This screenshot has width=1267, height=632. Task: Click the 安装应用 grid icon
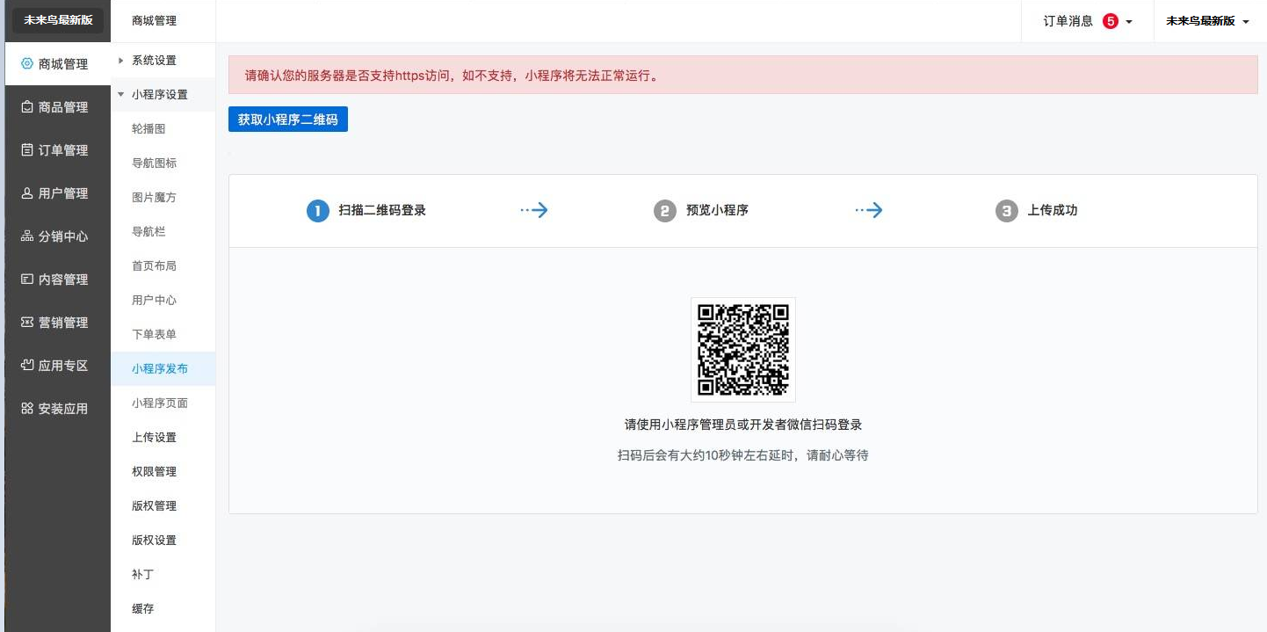[27, 409]
